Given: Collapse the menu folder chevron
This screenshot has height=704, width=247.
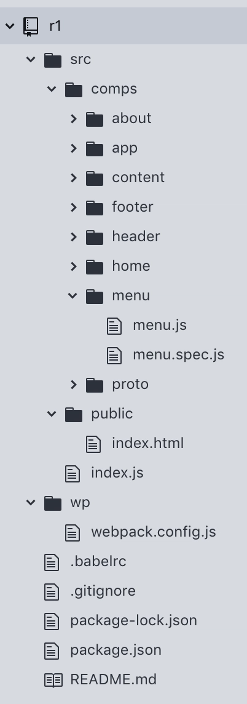Looking at the screenshot, I should tap(73, 295).
